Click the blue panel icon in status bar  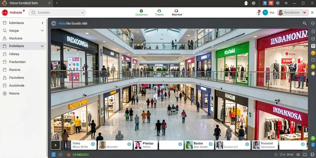coord(54,155)
